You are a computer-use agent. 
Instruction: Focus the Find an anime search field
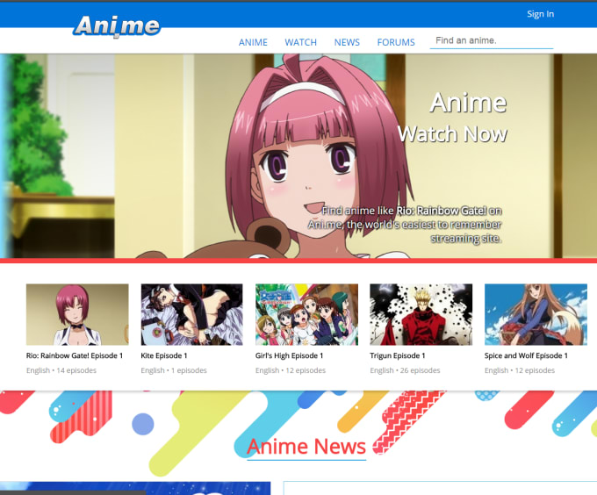point(492,40)
